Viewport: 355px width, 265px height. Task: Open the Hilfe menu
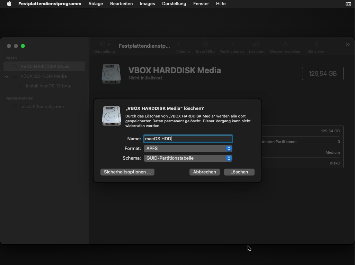(x=221, y=3)
